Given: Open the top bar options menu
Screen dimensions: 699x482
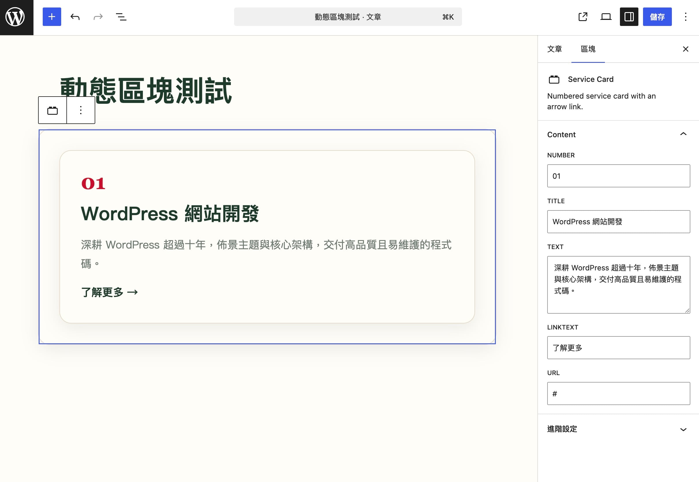Looking at the screenshot, I should 686,17.
